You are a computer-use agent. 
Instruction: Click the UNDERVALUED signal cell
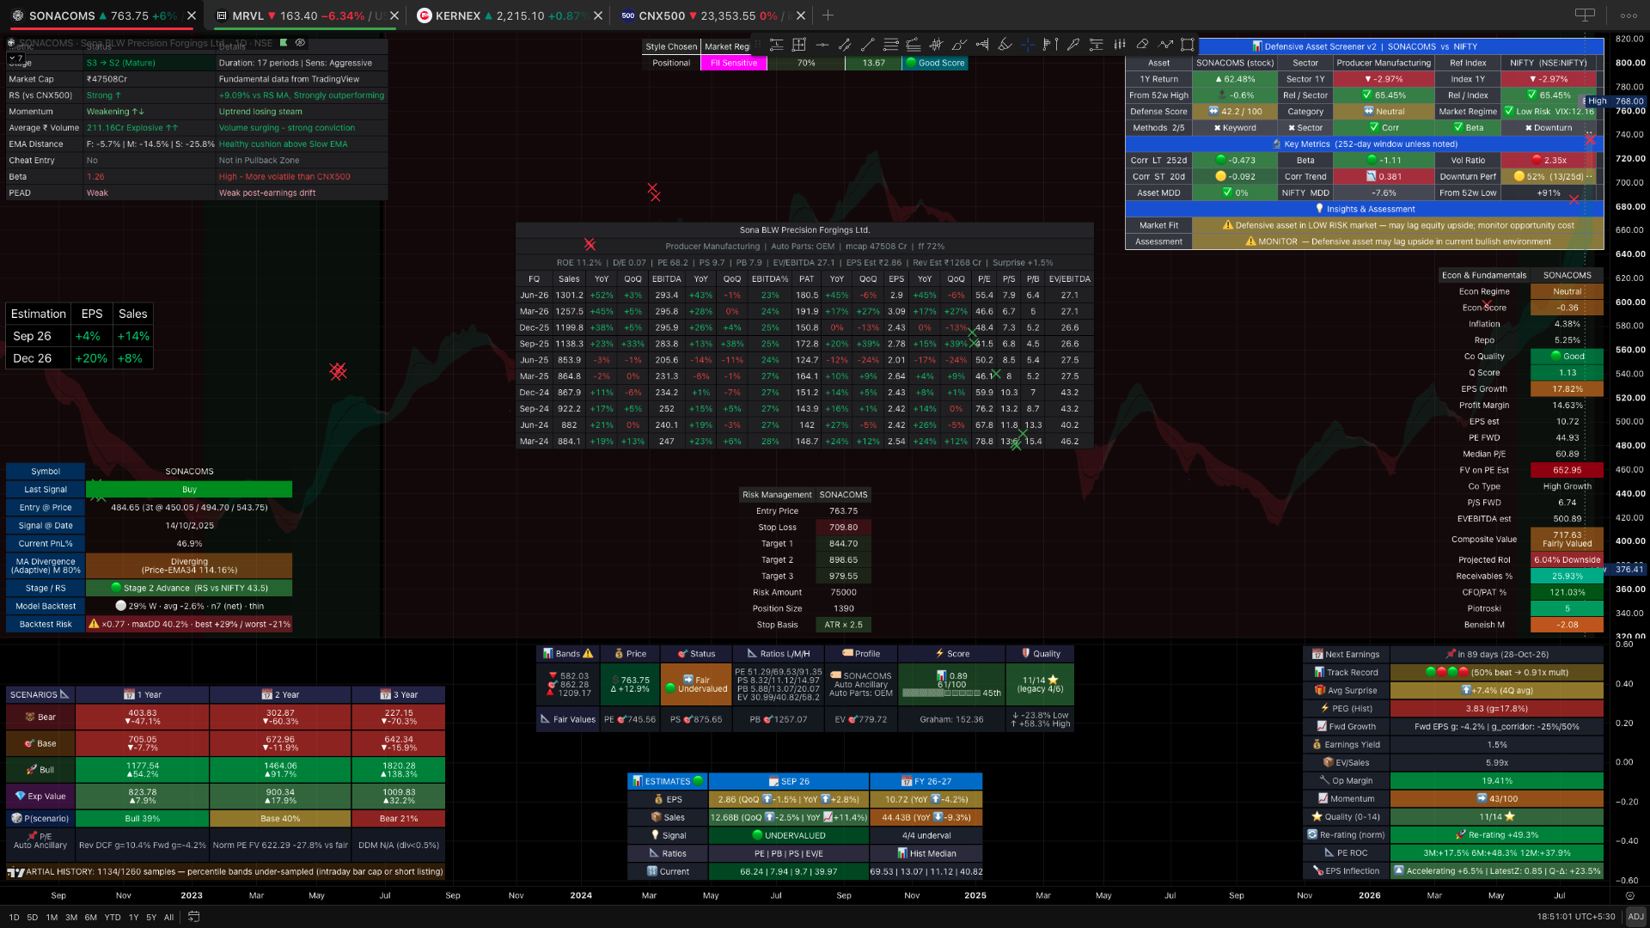tap(789, 835)
